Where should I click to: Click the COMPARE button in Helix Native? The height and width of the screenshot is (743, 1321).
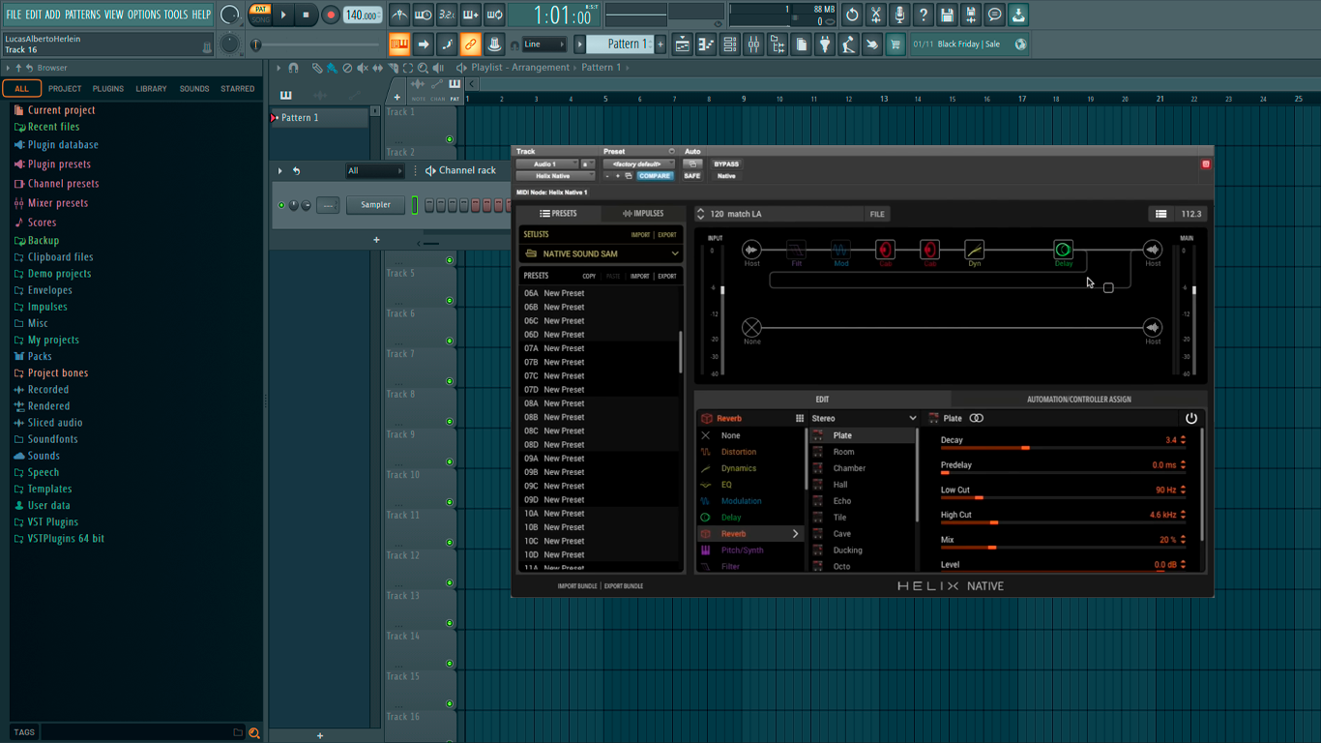pyautogui.click(x=655, y=176)
